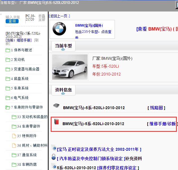Go back via 返回上一页 link
The width and height of the screenshot is (178, 170).
(x=59, y=16)
